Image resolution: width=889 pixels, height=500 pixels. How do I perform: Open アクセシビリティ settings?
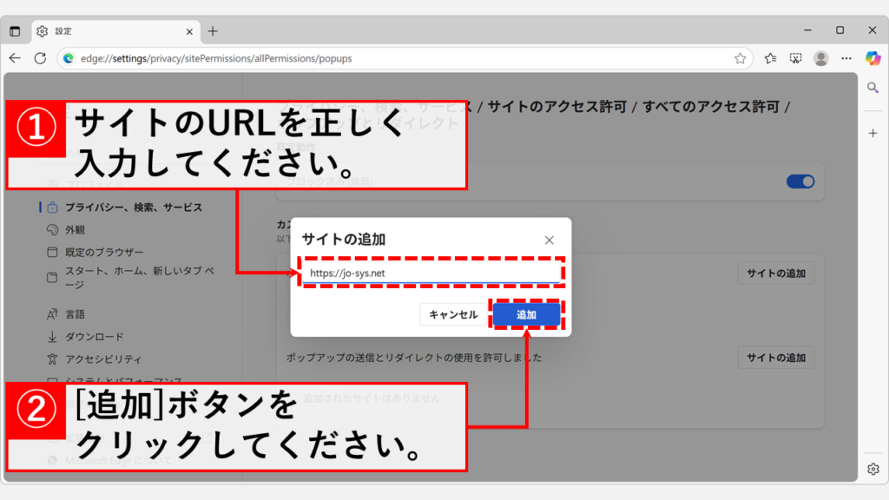click(x=103, y=359)
